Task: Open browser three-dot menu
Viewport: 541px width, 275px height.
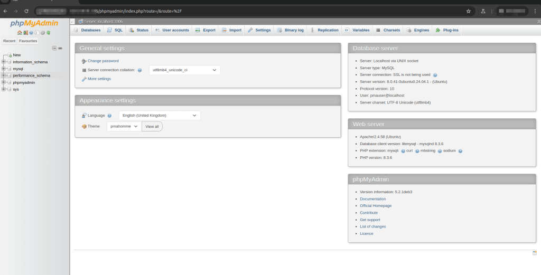Action: [535, 11]
